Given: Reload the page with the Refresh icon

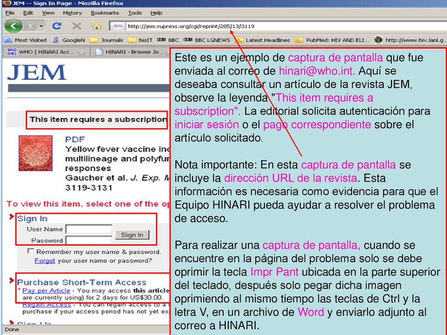Looking at the screenshot, I should (x=57, y=26).
